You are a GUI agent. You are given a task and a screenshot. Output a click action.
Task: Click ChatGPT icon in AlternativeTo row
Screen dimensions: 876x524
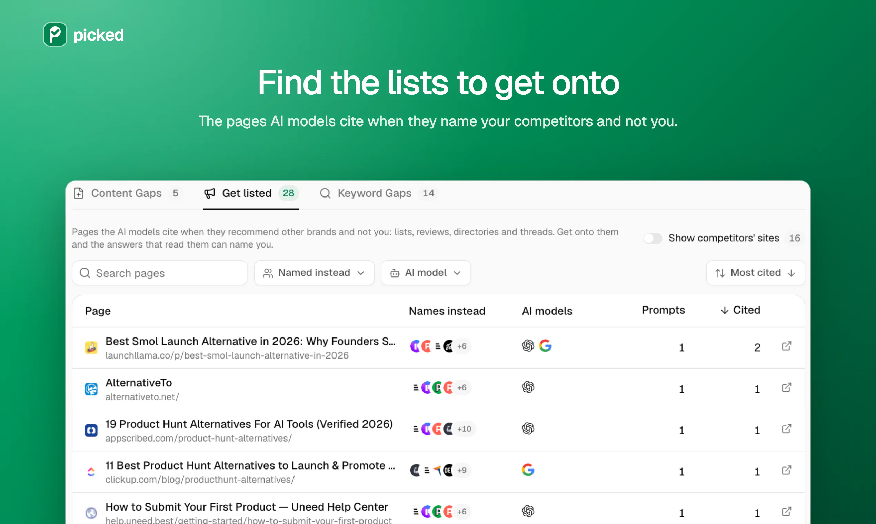click(x=528, y=387)
